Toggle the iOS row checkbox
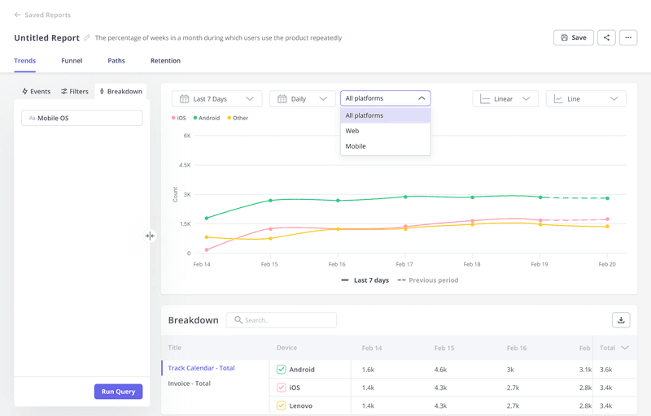The width and height of the screenshot is (651, 416). click(282, 388)
